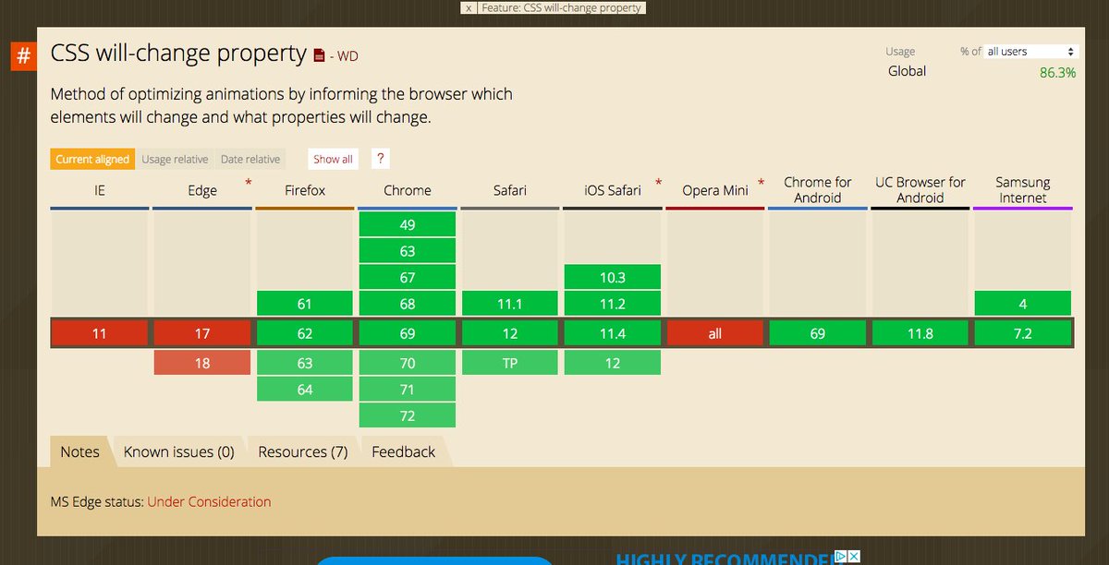Open the Known issues (0) tab
Screen dimensions: 1109x565
[x=179, y=451]
